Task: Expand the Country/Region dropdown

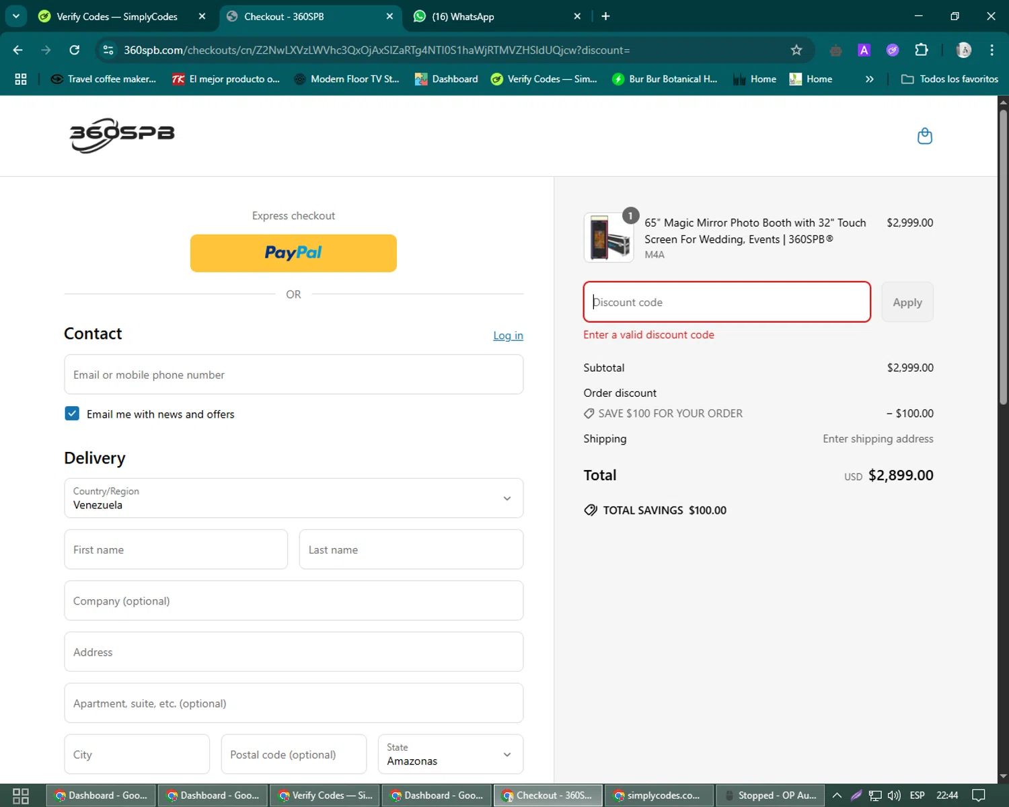Action: [x=294, y=498]
